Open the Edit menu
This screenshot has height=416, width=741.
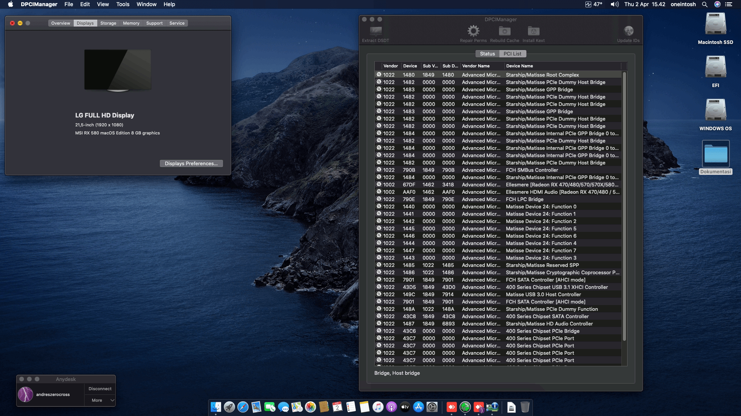[x=85, y=4]
